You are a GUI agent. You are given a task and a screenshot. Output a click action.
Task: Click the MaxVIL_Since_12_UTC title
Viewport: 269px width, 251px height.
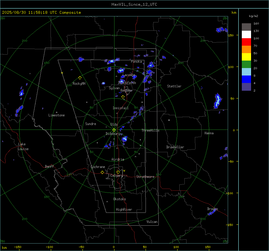134,4
